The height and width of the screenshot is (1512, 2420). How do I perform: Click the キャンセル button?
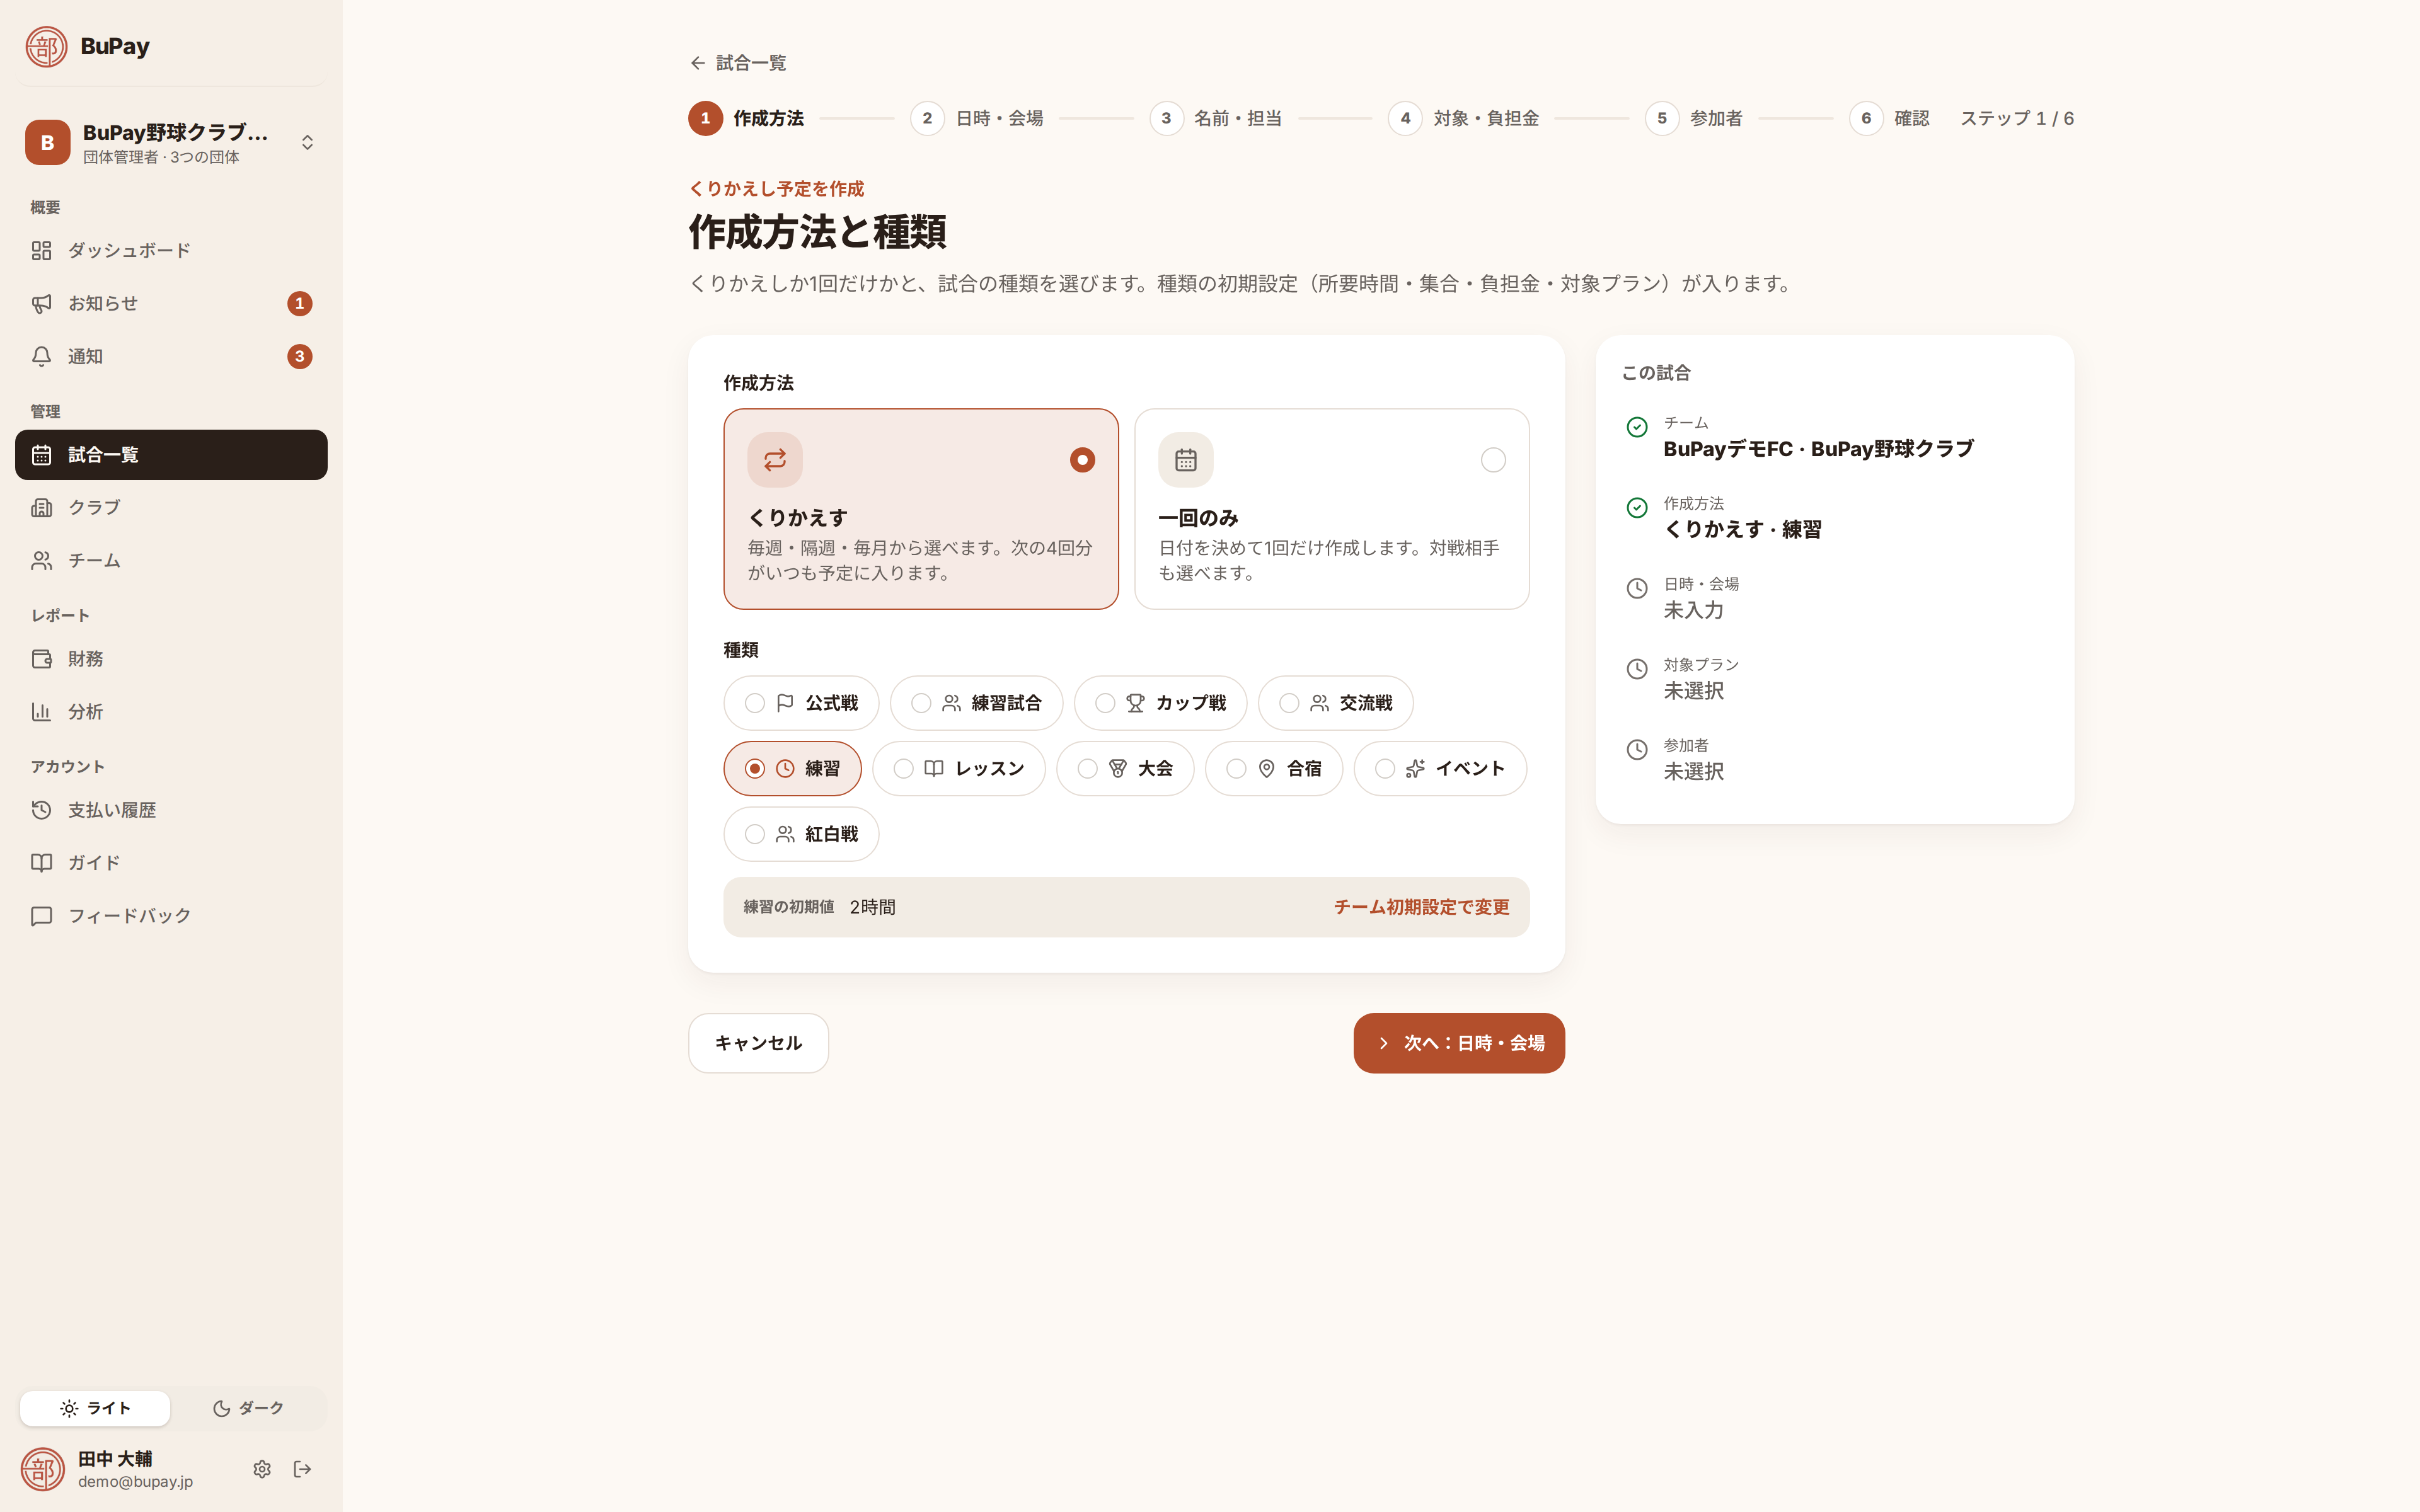tap(758, 1043)
